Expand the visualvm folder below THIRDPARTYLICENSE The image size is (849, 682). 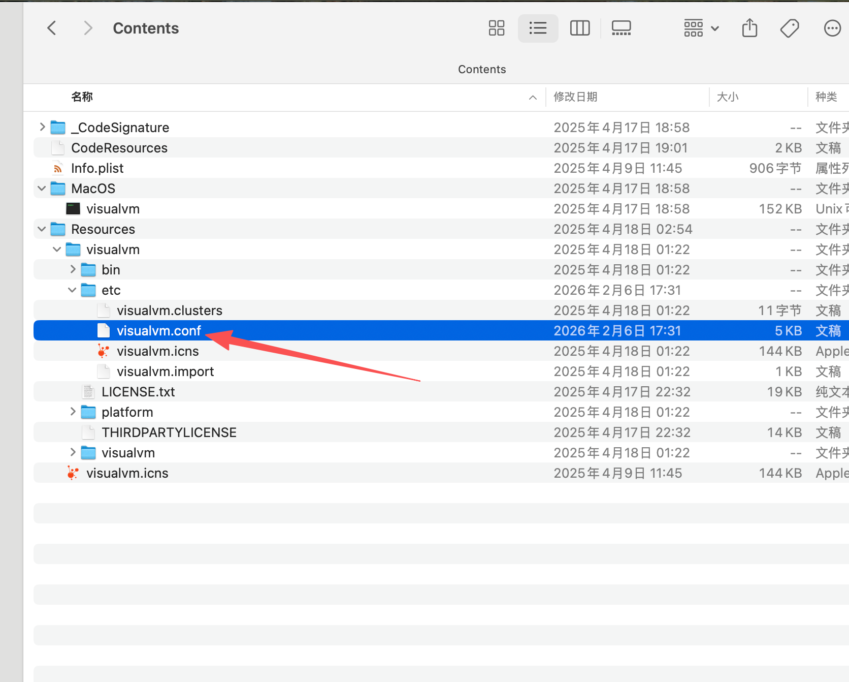click(73, 452)
